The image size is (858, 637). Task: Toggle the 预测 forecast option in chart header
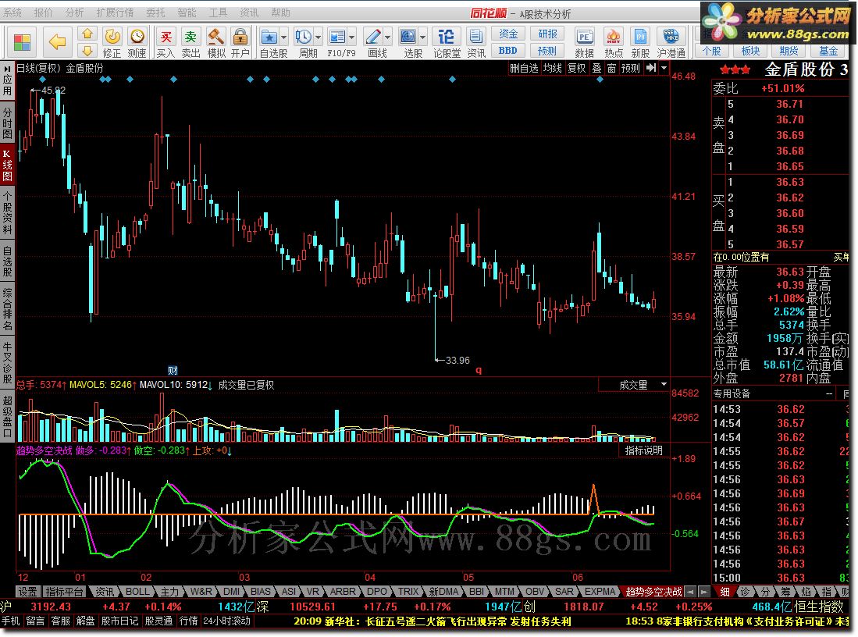[630, 68]
